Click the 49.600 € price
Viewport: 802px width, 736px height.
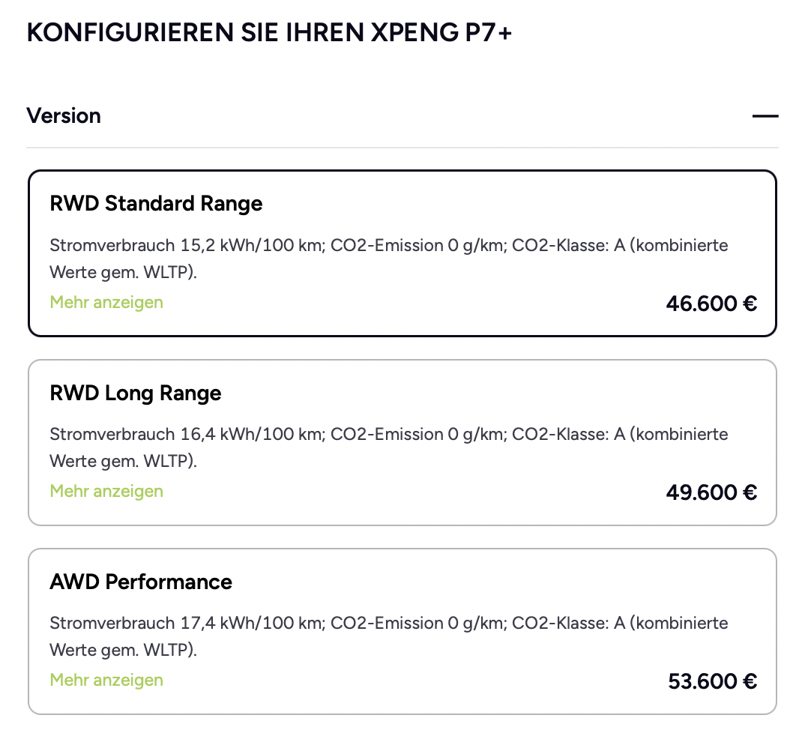[x=711, y=492]
